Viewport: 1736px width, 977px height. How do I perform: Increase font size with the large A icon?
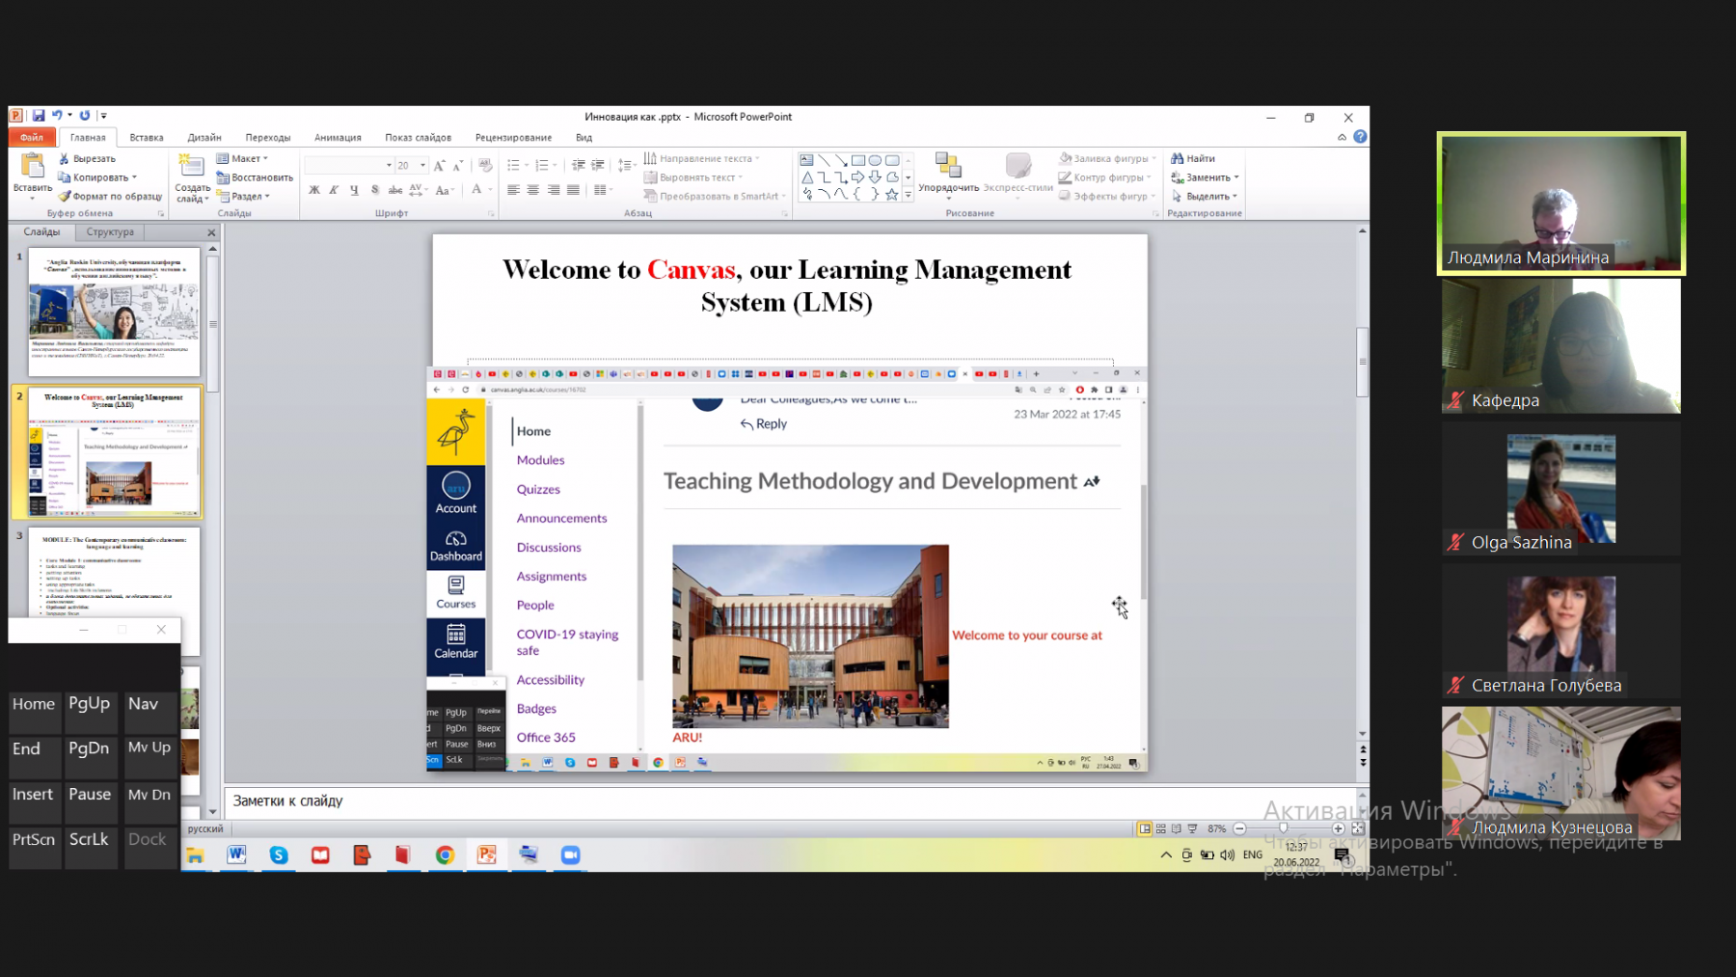pos(440,166)
